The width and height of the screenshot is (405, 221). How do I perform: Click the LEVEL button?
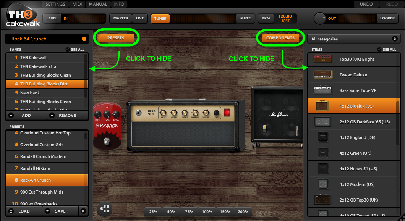tap(52, 18)
